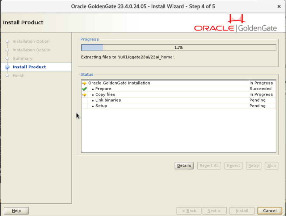Click the 'Extracting files to' message text

pyautogui.click(x=128, y=57)
